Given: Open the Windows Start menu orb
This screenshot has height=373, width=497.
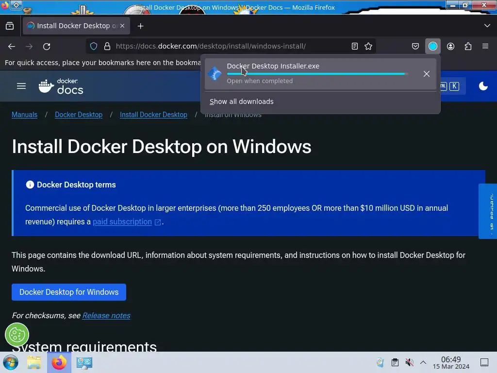Looking at the screenshot, I should [x=11, y=362].
